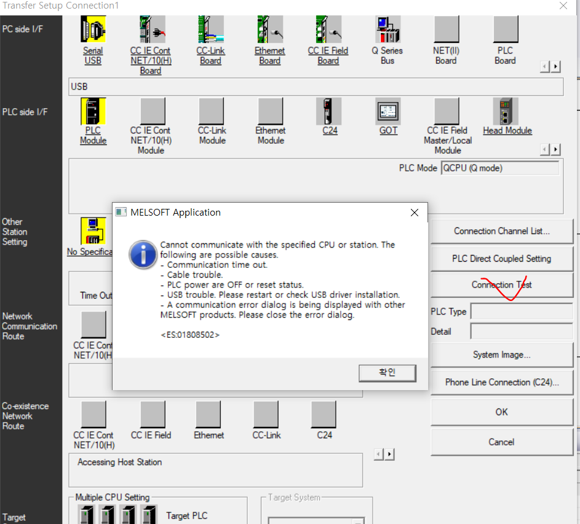Screen dimensions: 580x524
Task: Pick the CC-Link Board icon
Action: tap(211, 29)
